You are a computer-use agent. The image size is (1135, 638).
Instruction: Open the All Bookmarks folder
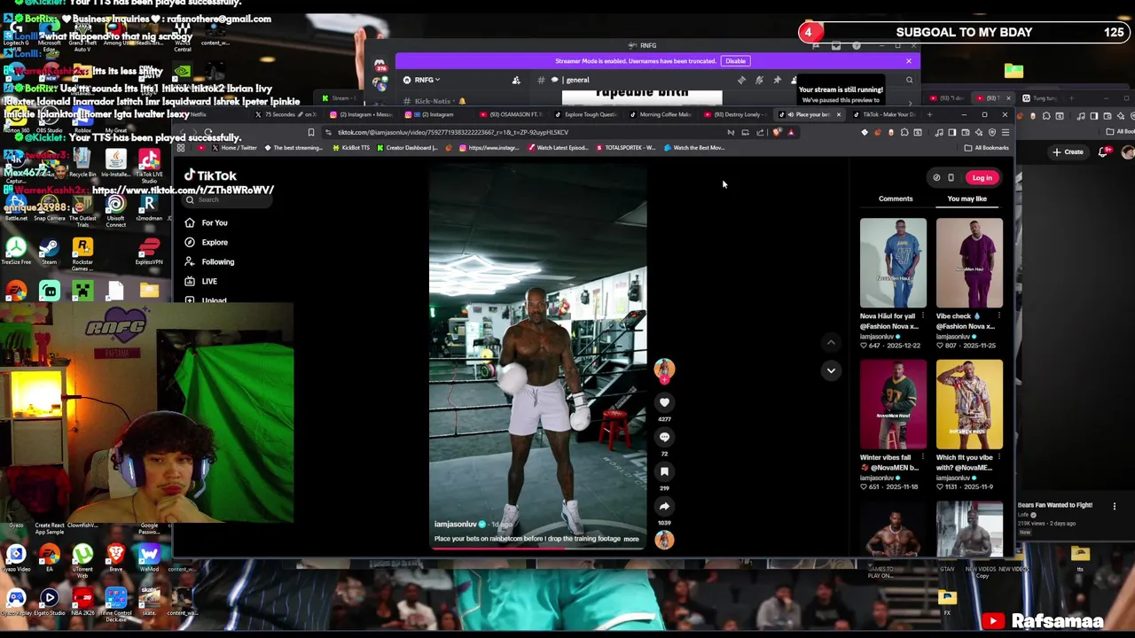tap(988, 148)
